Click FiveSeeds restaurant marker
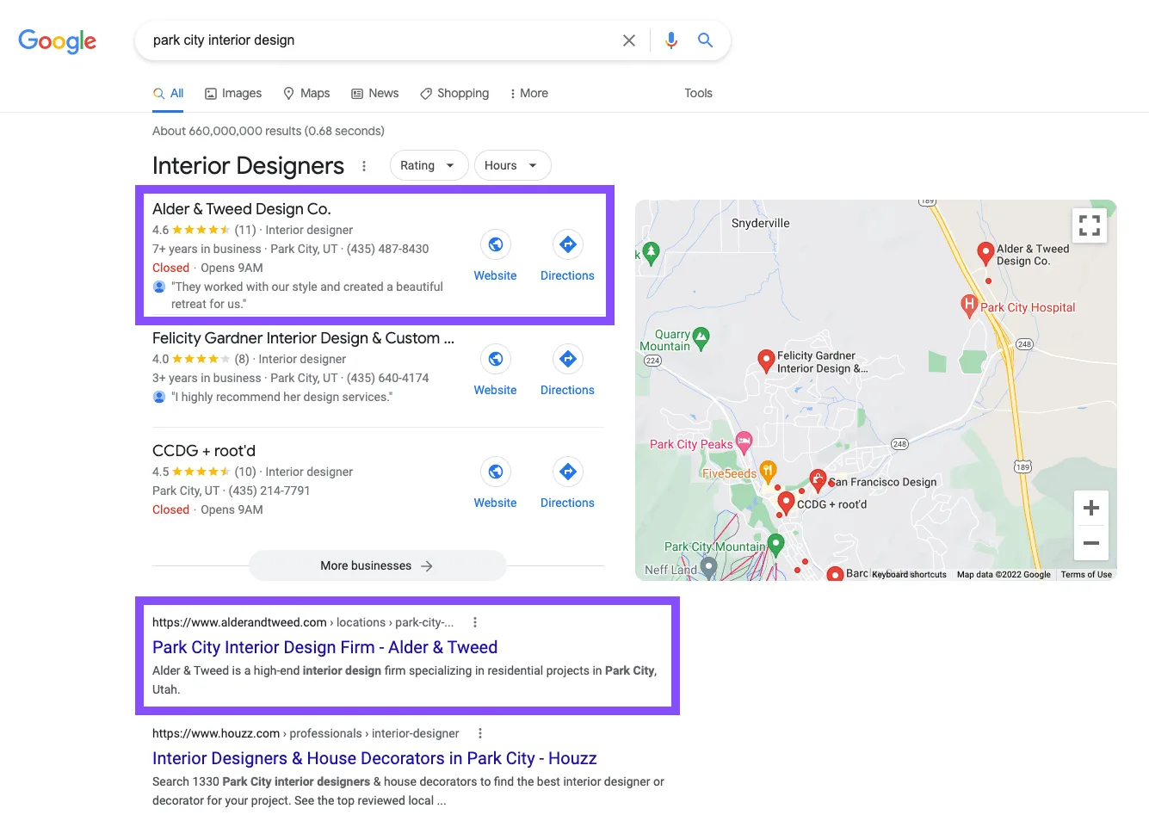The image size is (1149, 821). 768,471
